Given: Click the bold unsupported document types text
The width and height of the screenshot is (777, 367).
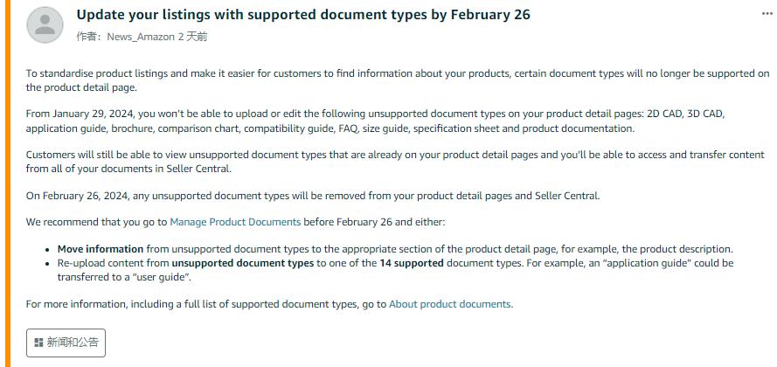Looking at the screenshot, I should click(243, 263).
